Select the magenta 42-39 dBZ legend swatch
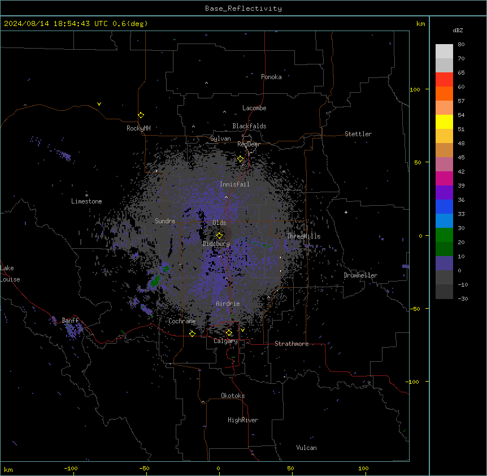The height and width of the screenshot is (476, 487). (x=444, y=178)
